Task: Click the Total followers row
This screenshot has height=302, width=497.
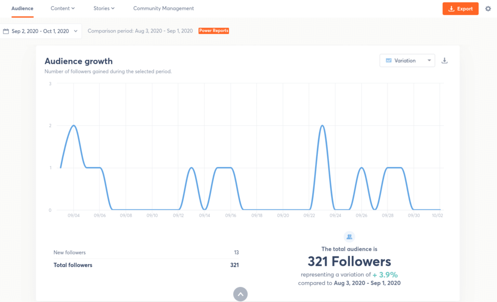Action: coord(146,265)
